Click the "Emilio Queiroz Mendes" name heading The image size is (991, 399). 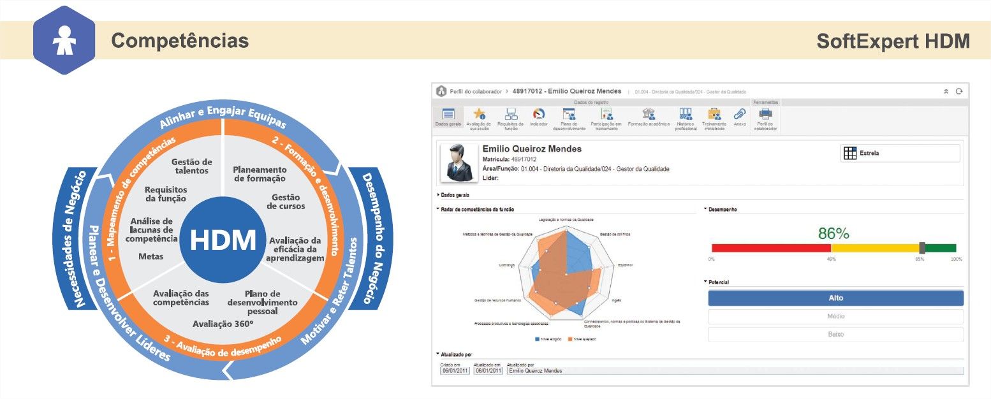532,149
